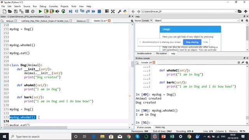Screen dimensions: 249x140
Task: Maximize the current pane icon
Action: 107,11
